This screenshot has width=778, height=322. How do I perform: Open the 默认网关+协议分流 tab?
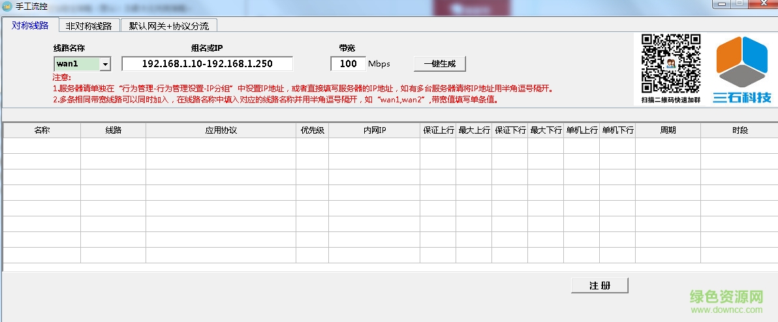pyautogui.click(x=168, y=26)
